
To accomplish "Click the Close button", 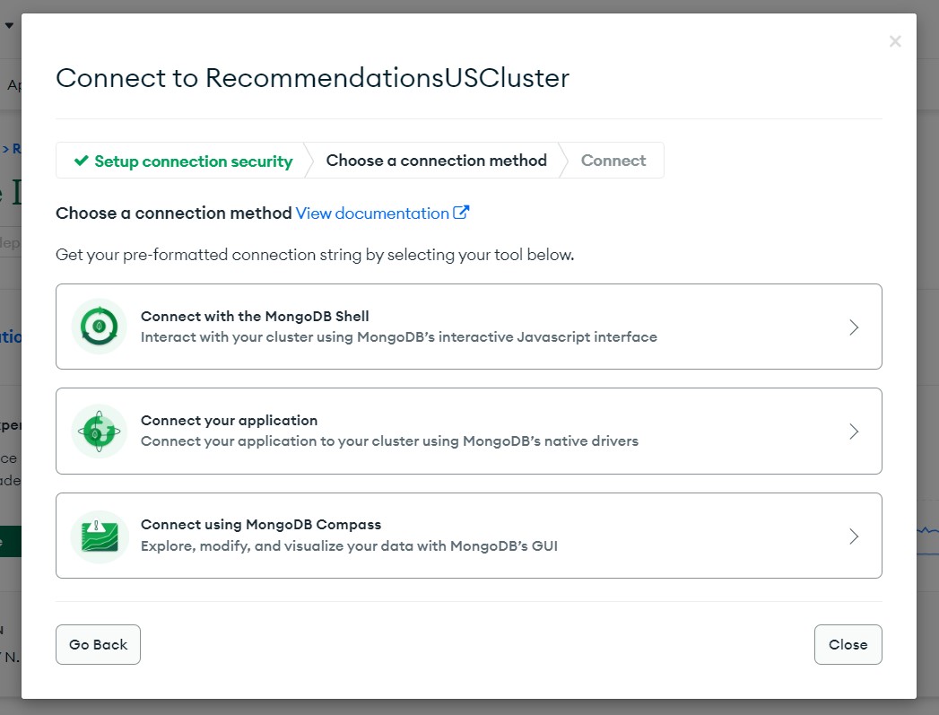I will pyautogui.click(x=848, y=644).
